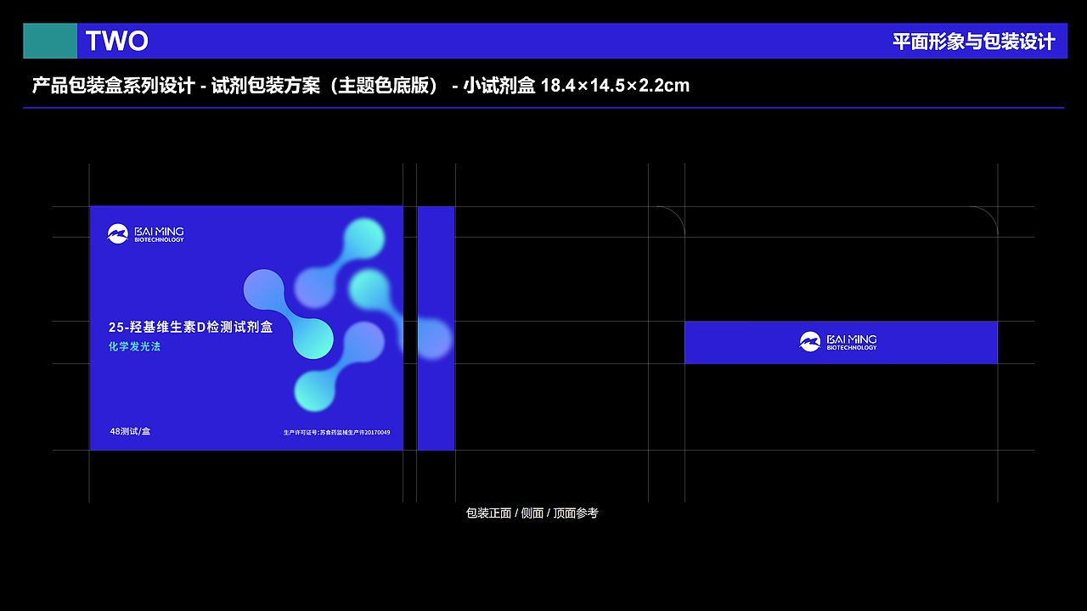Click the blue top-view strip panel
Screen dimensions: 1087x611
[x=841, y=342]
